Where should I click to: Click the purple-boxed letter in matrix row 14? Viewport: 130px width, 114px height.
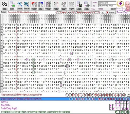coord(67,66)
